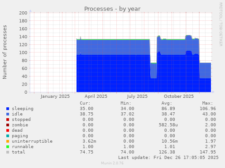Click total min value 74.00
225x168 pixels.
click(x=127, y=152)
